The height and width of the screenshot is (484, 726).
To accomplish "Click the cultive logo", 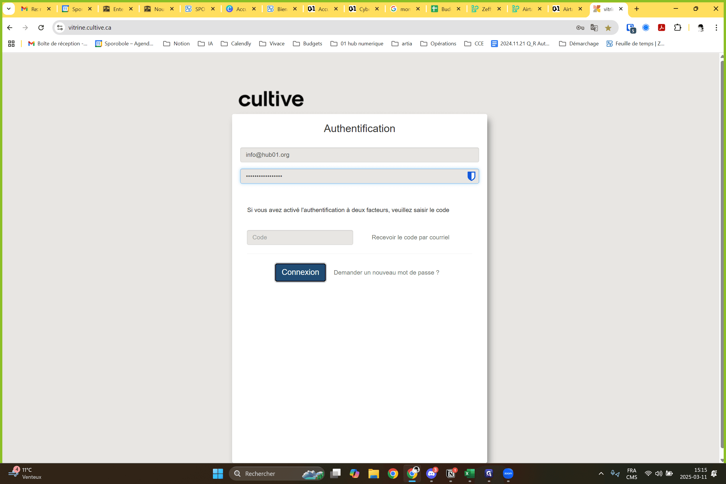I will 271,99.
